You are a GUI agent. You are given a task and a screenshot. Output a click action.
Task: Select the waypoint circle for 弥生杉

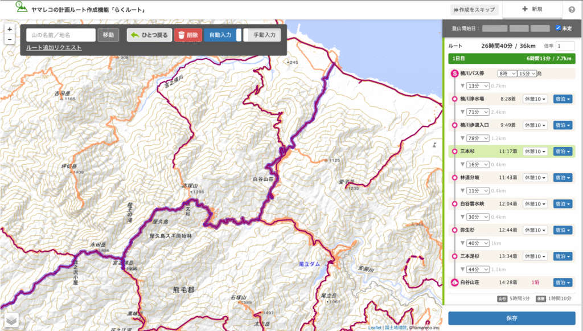[454, 230]
